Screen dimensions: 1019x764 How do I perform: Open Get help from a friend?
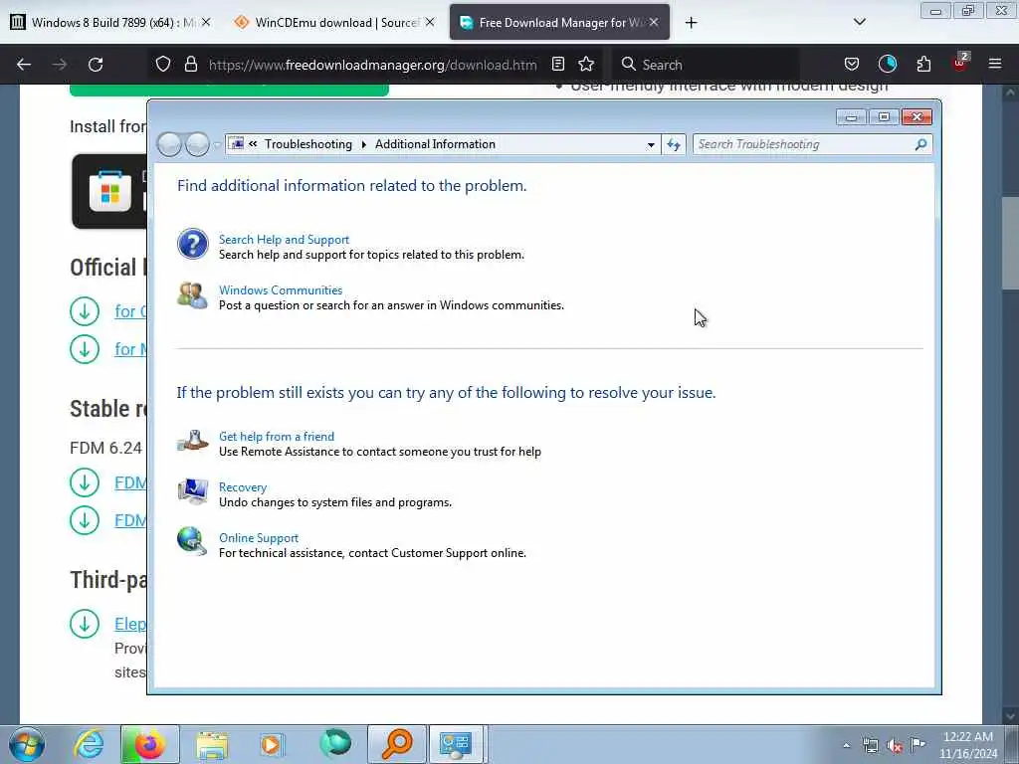[277, 437]
